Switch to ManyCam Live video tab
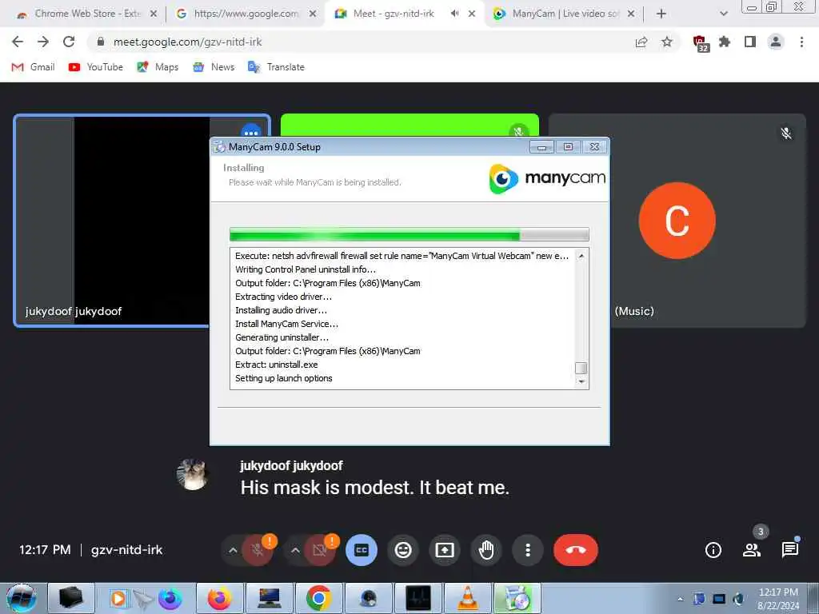Screen dimensions: 819x614 point(564,14)
